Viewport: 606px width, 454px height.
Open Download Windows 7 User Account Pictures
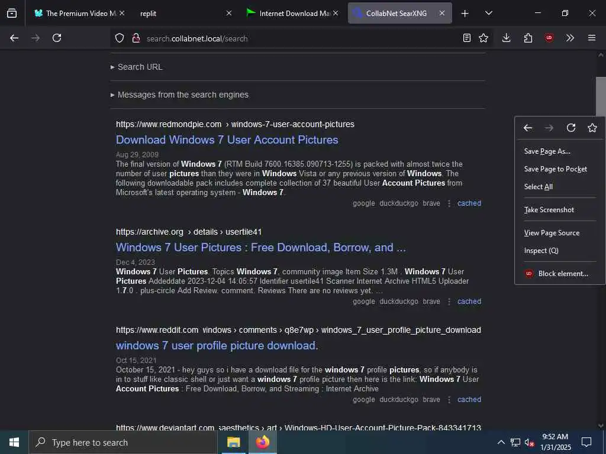point(227,140)
